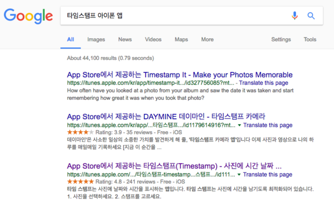Screen dimensions: 334x202
Task: Open the Maps tab
Action: [181, 39]
